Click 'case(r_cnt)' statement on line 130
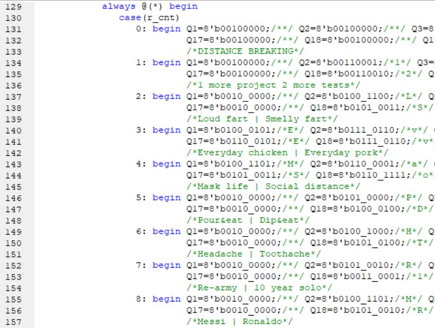 (x=149, y=18)
